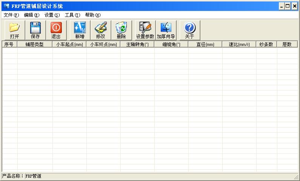This screenshot has height=181, width=300.
Task: Open 设置参数 (Set parameters) toolbar icon
Action: click(145, 28)
